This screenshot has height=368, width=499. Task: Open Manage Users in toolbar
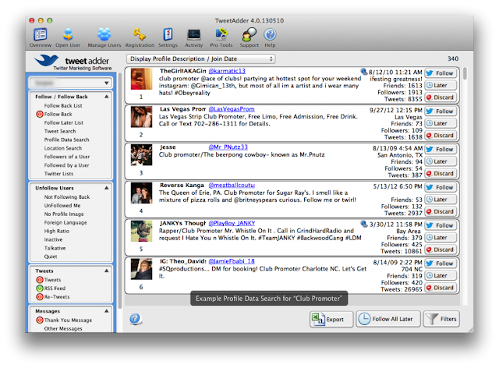pyautogui.click(x=104, y=37)
